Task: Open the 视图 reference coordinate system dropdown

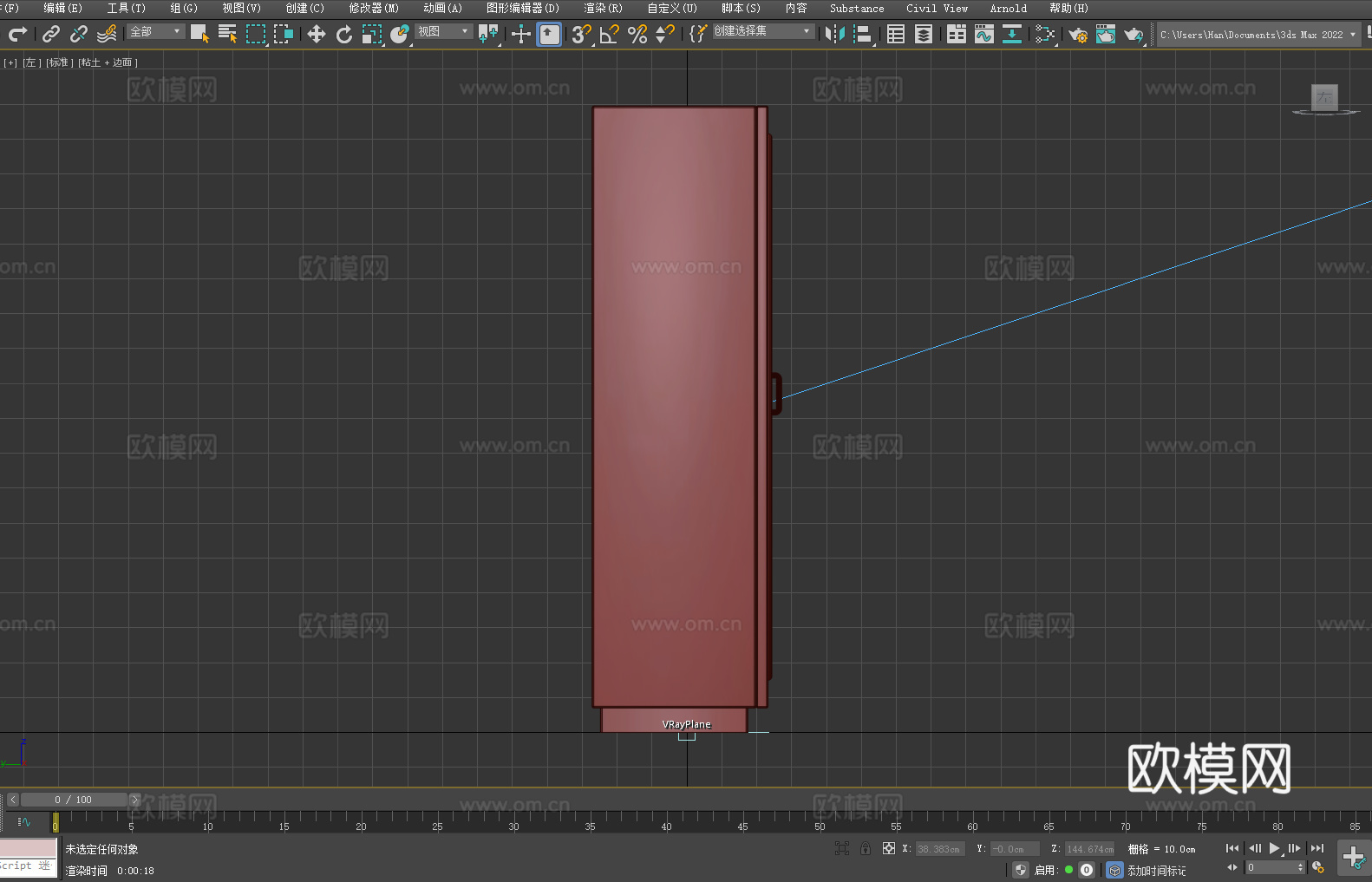Action: tap(444, 31)
